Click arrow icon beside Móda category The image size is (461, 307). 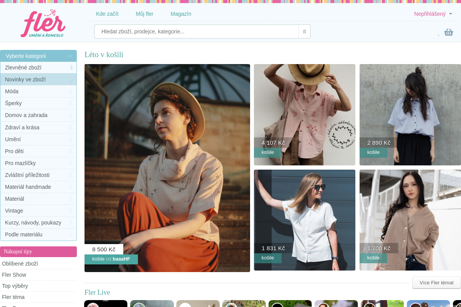(71, 91)
